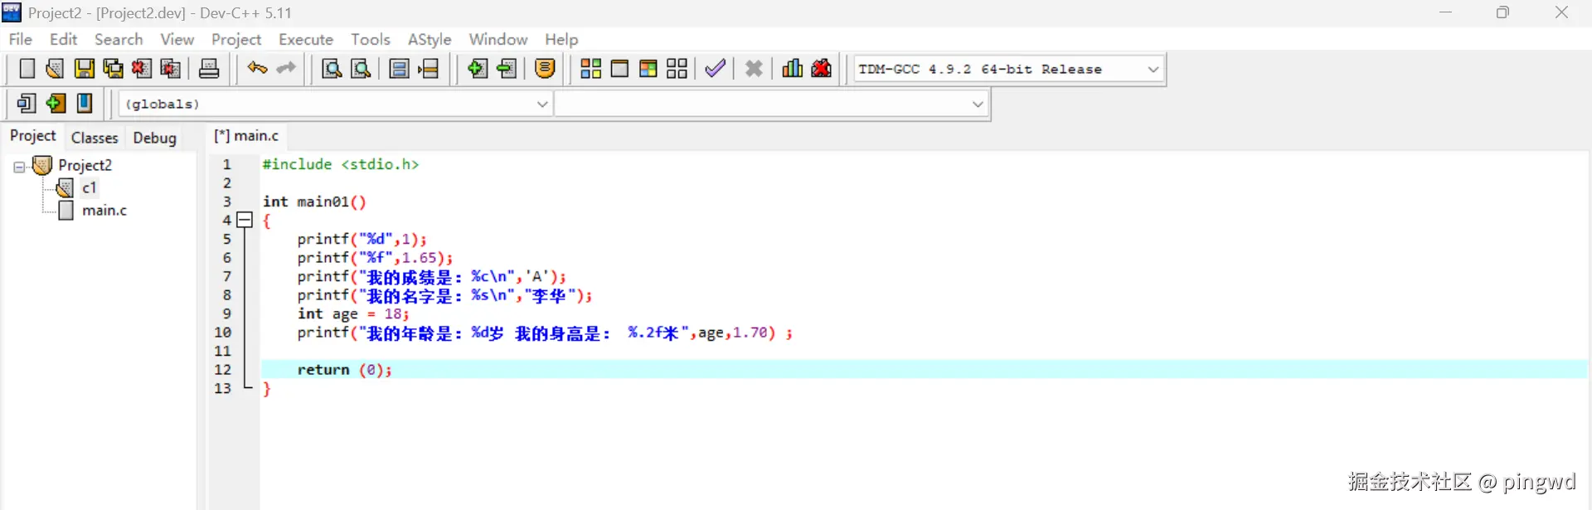This screenshot has width=1592, height=510.
Task: Open the compiler set dropdown TDM-GCC 4.9.2
Action: click(1009, 70)
